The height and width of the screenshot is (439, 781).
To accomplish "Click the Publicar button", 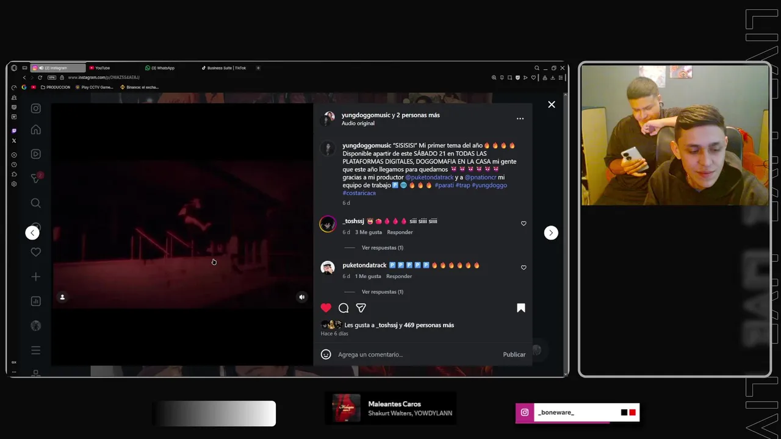I will point(514,354).
